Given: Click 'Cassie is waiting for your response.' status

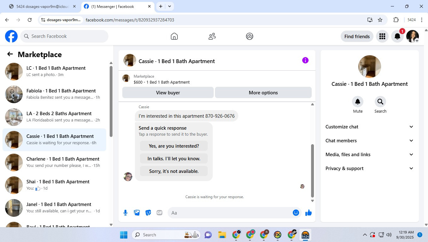Looking at the screenshot, I should click(215, 197).
